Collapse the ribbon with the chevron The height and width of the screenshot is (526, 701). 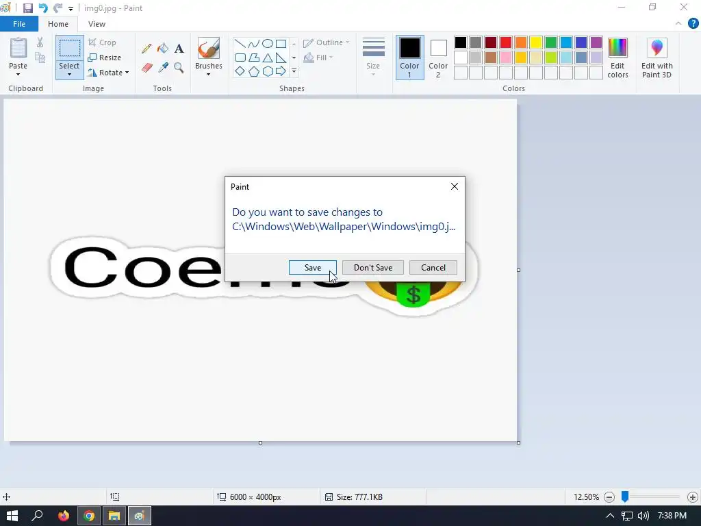[678, 24]
